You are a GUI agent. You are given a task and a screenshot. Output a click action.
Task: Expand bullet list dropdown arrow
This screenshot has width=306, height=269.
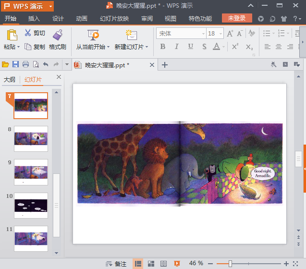pos(273,33)
